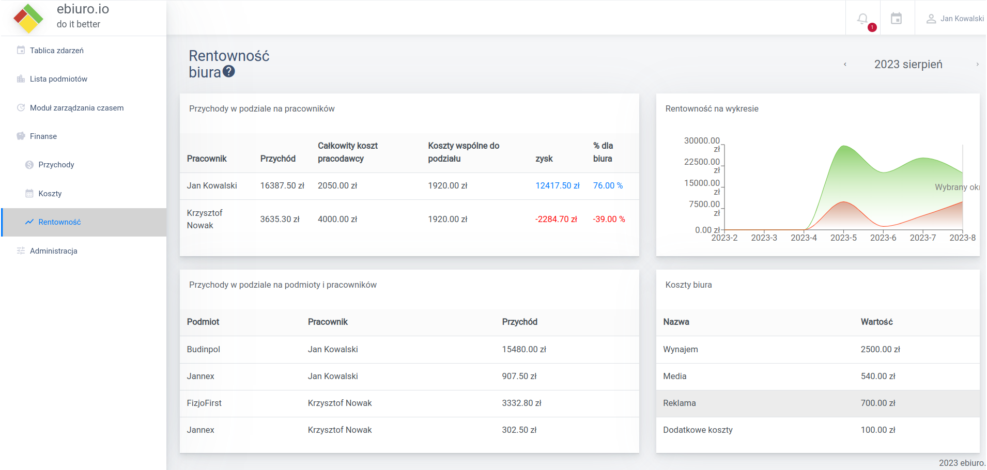This screenshot has width=987, height=470.
Task: Go to next month with right chevron
Action: (977, 65)
